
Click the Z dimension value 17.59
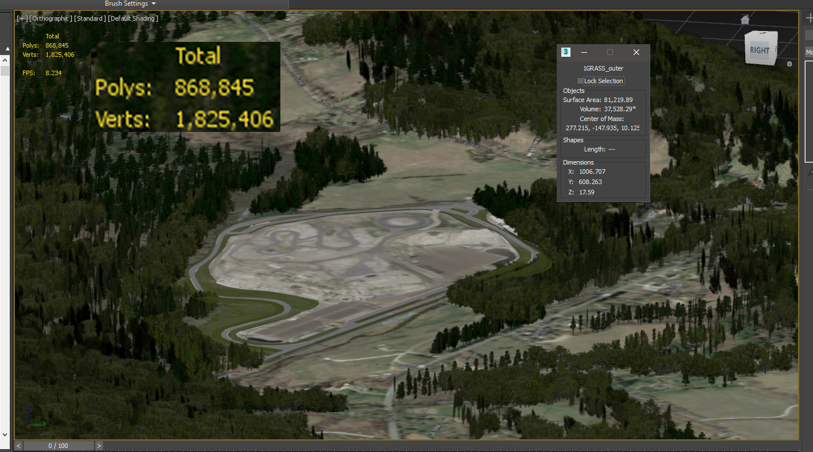(x=587, y=192)
